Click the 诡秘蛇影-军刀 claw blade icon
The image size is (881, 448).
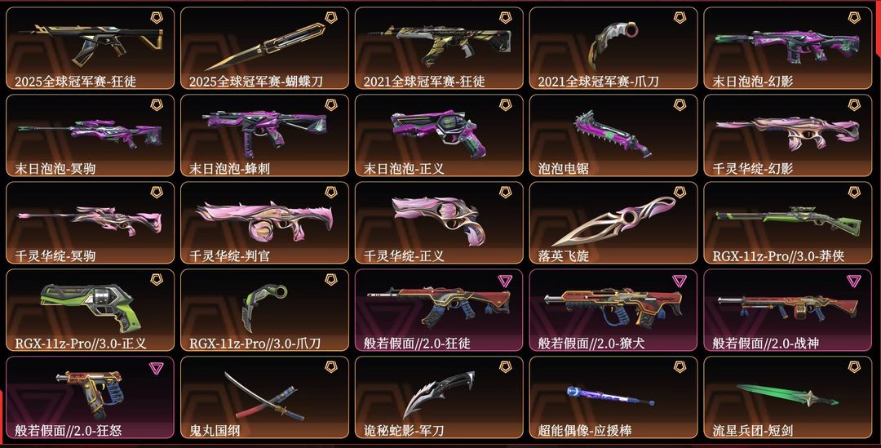click(438, 395)
